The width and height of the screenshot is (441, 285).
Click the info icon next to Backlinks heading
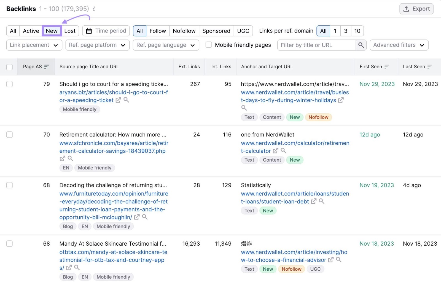(94, 9)
